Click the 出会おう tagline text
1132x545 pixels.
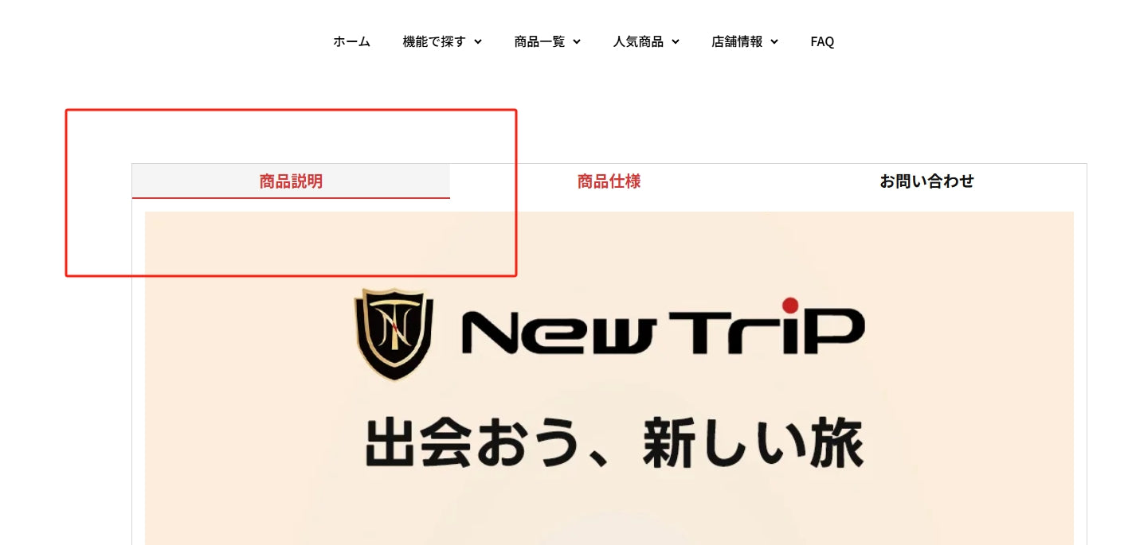click(468, 444)
